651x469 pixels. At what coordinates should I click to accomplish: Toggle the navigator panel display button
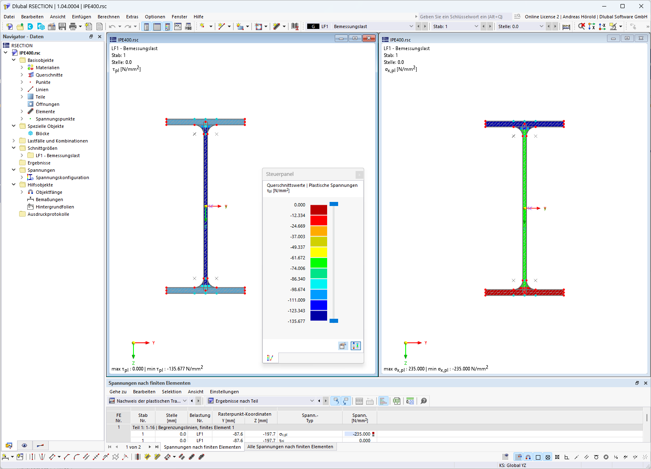click(x=146, y=26)
